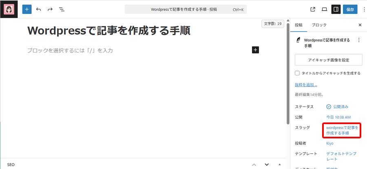The height and width of the screenshot is (169, 367).
Task: Click the 最終編集14分前 text
Action: click(x=309, y=95)
